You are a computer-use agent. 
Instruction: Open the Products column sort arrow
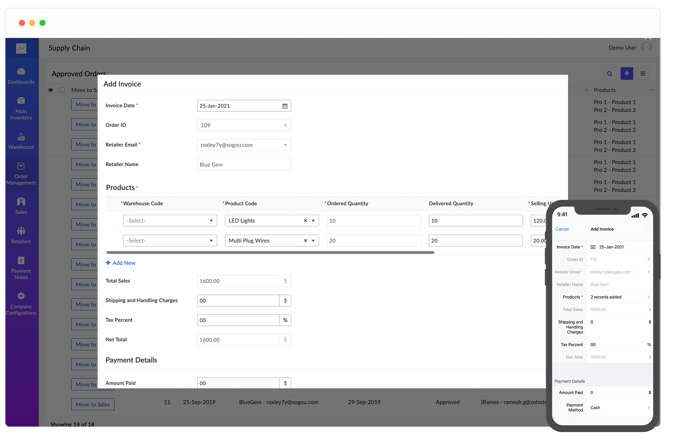pos(652,90)
